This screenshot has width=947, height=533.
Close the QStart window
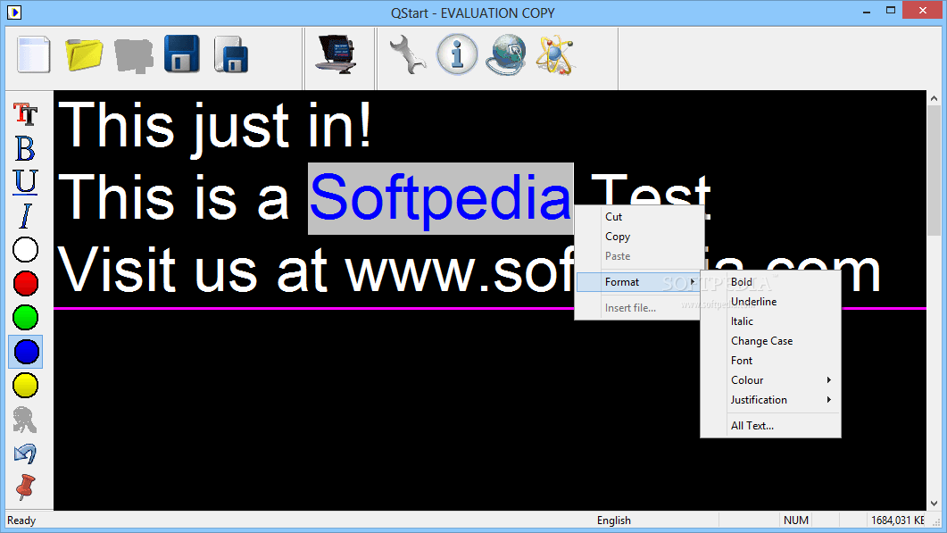pos(923,11)
